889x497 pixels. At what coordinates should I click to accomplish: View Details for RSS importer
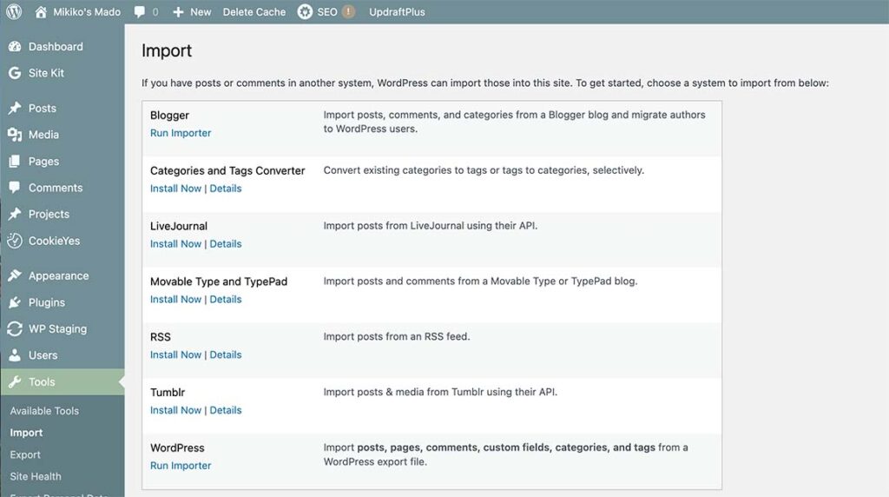226,355
